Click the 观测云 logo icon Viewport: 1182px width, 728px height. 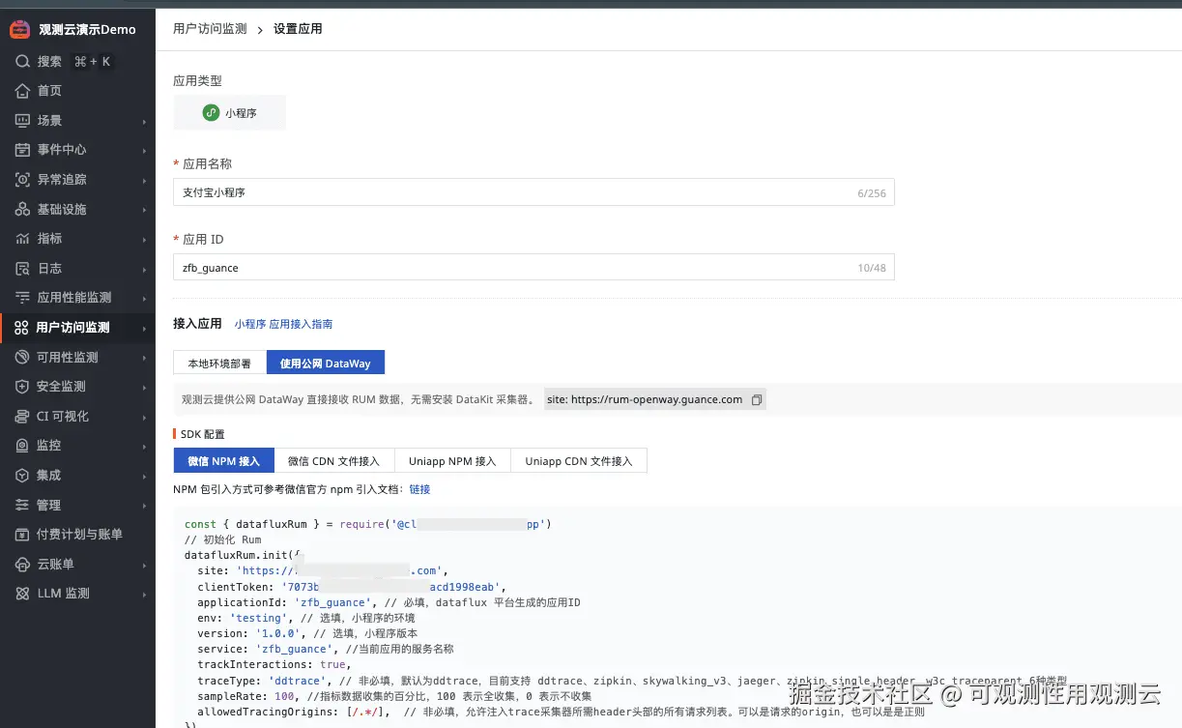[19, 29]
